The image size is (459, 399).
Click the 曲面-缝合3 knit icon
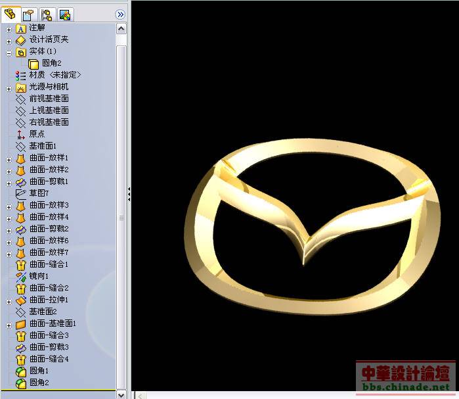(x=21, y=337)
